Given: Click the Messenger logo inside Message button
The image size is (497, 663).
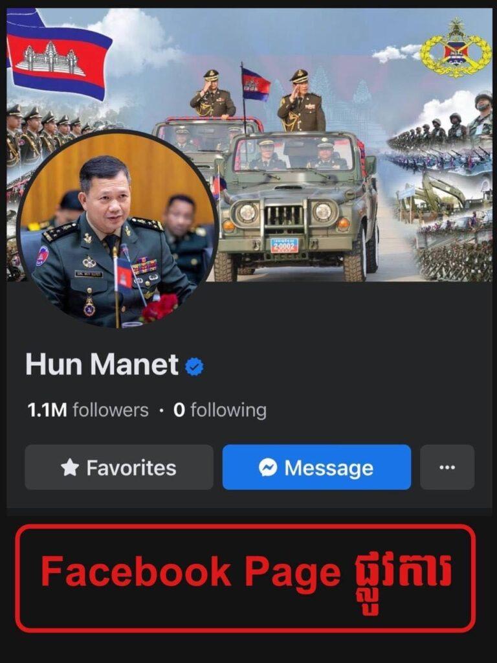Looking at the screenshot, I should pos(268,467).
